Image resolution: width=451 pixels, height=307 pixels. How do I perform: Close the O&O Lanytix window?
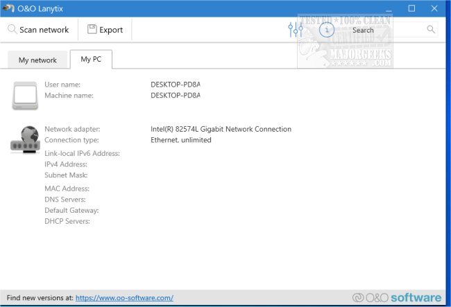click(434, 8)
